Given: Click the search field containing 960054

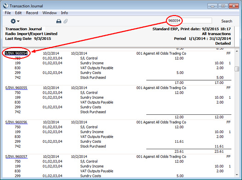Looking at the screenshot, I should click(x=190, y=21).
